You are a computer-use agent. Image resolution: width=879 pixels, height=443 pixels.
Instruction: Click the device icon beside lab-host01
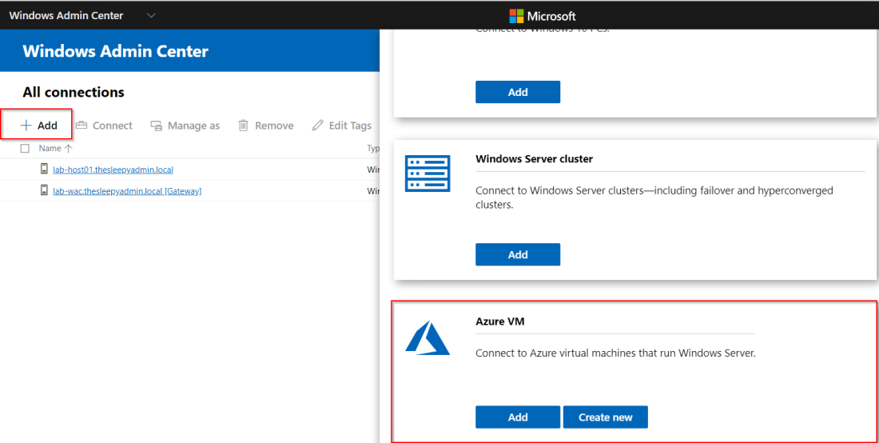coord(45,170)
